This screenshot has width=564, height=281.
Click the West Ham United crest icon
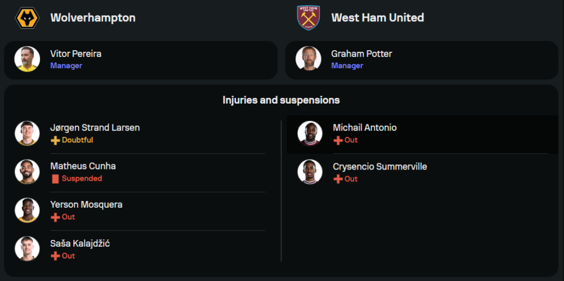(x=308, y=18)
